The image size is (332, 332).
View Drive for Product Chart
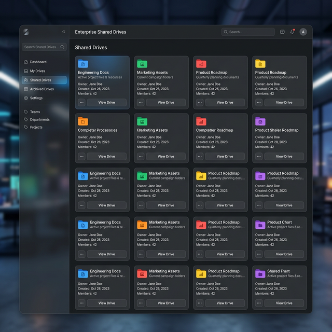[284, 254]
